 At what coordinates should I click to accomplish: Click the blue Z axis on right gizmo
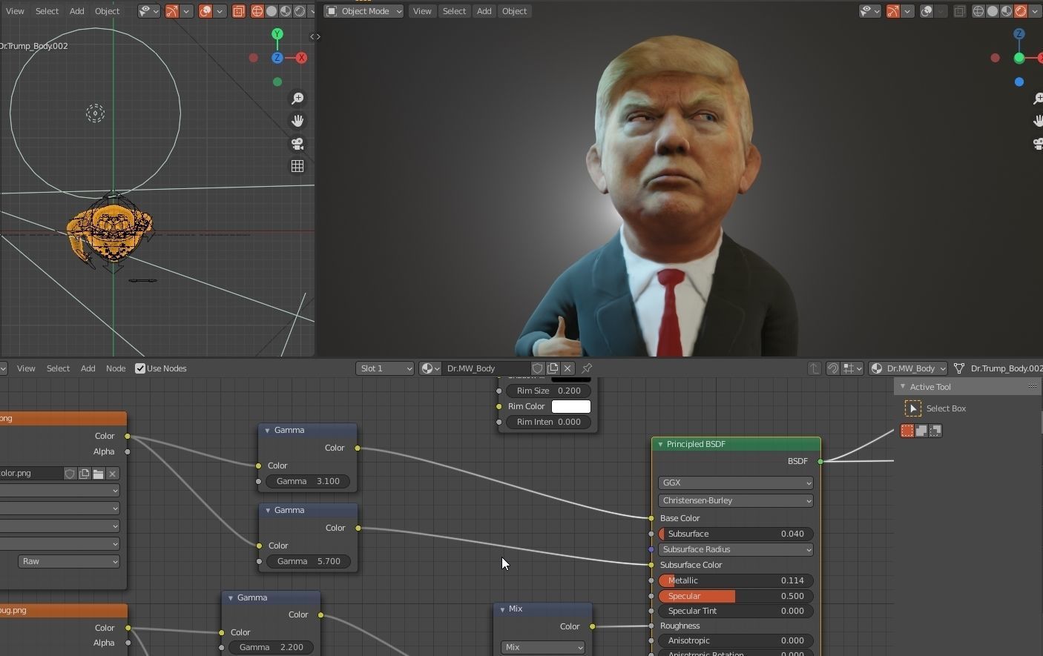coord(1019,34)
